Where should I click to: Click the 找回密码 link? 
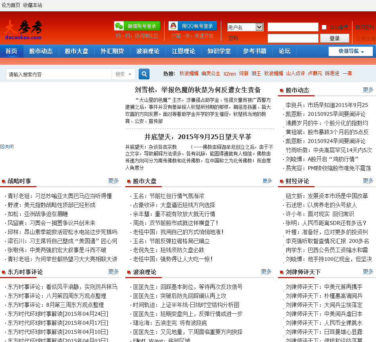point(365,27)
